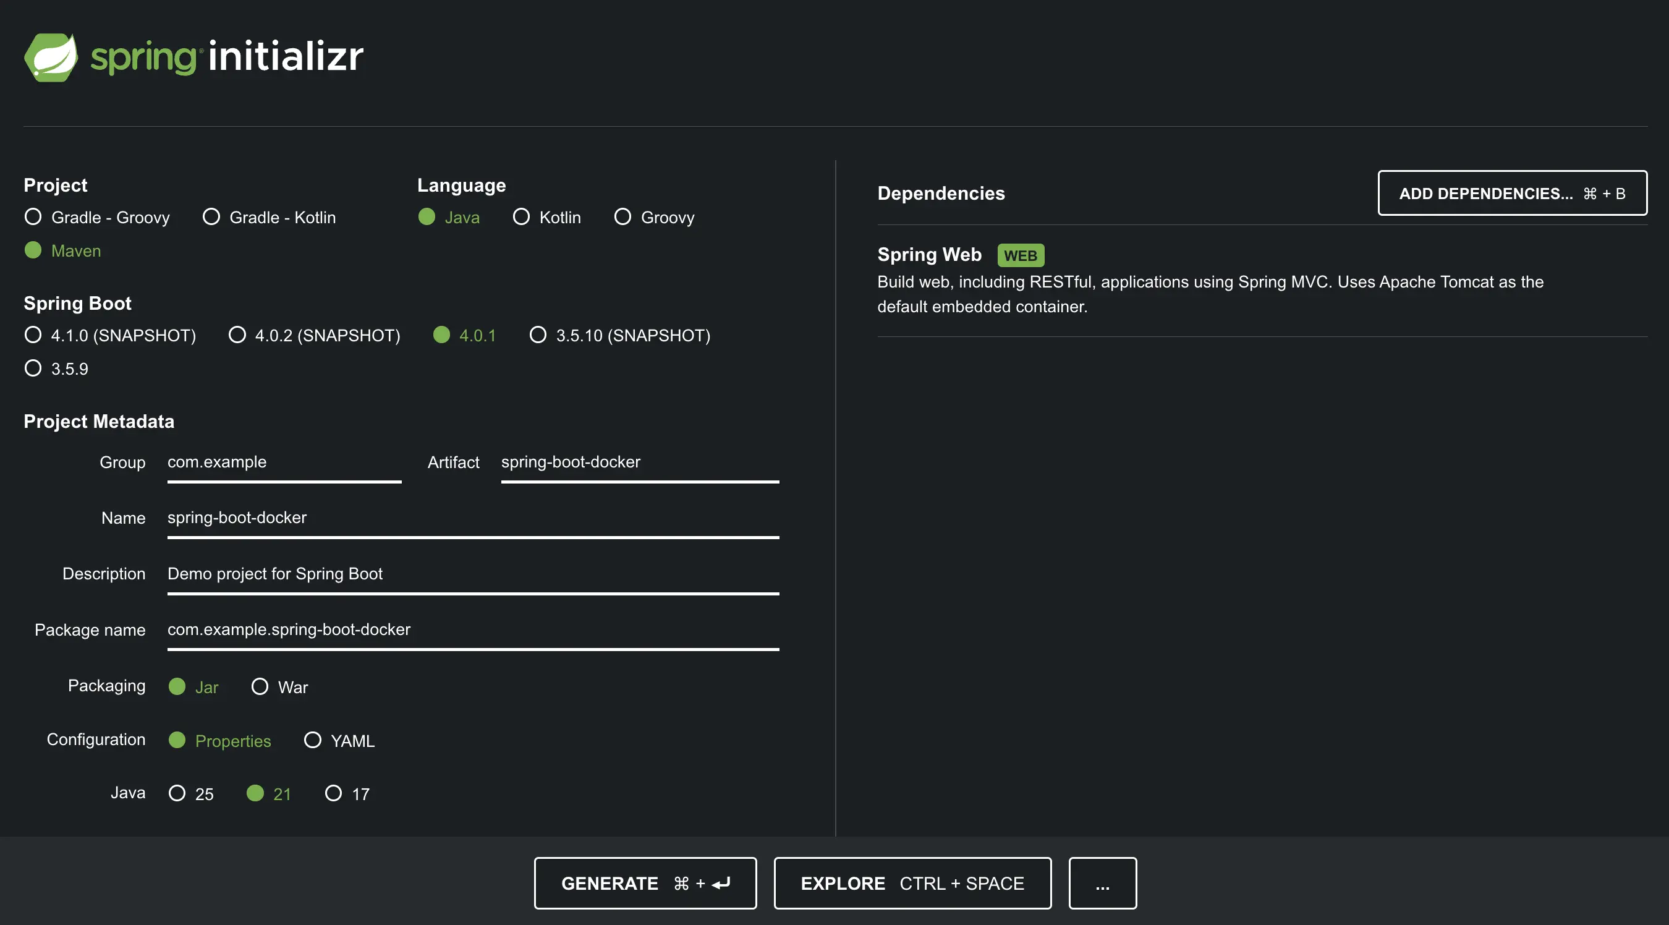Click the WEB badge beside Spring Web
The height and width of the screenshot is (925, 1669).
[1021, 255]
